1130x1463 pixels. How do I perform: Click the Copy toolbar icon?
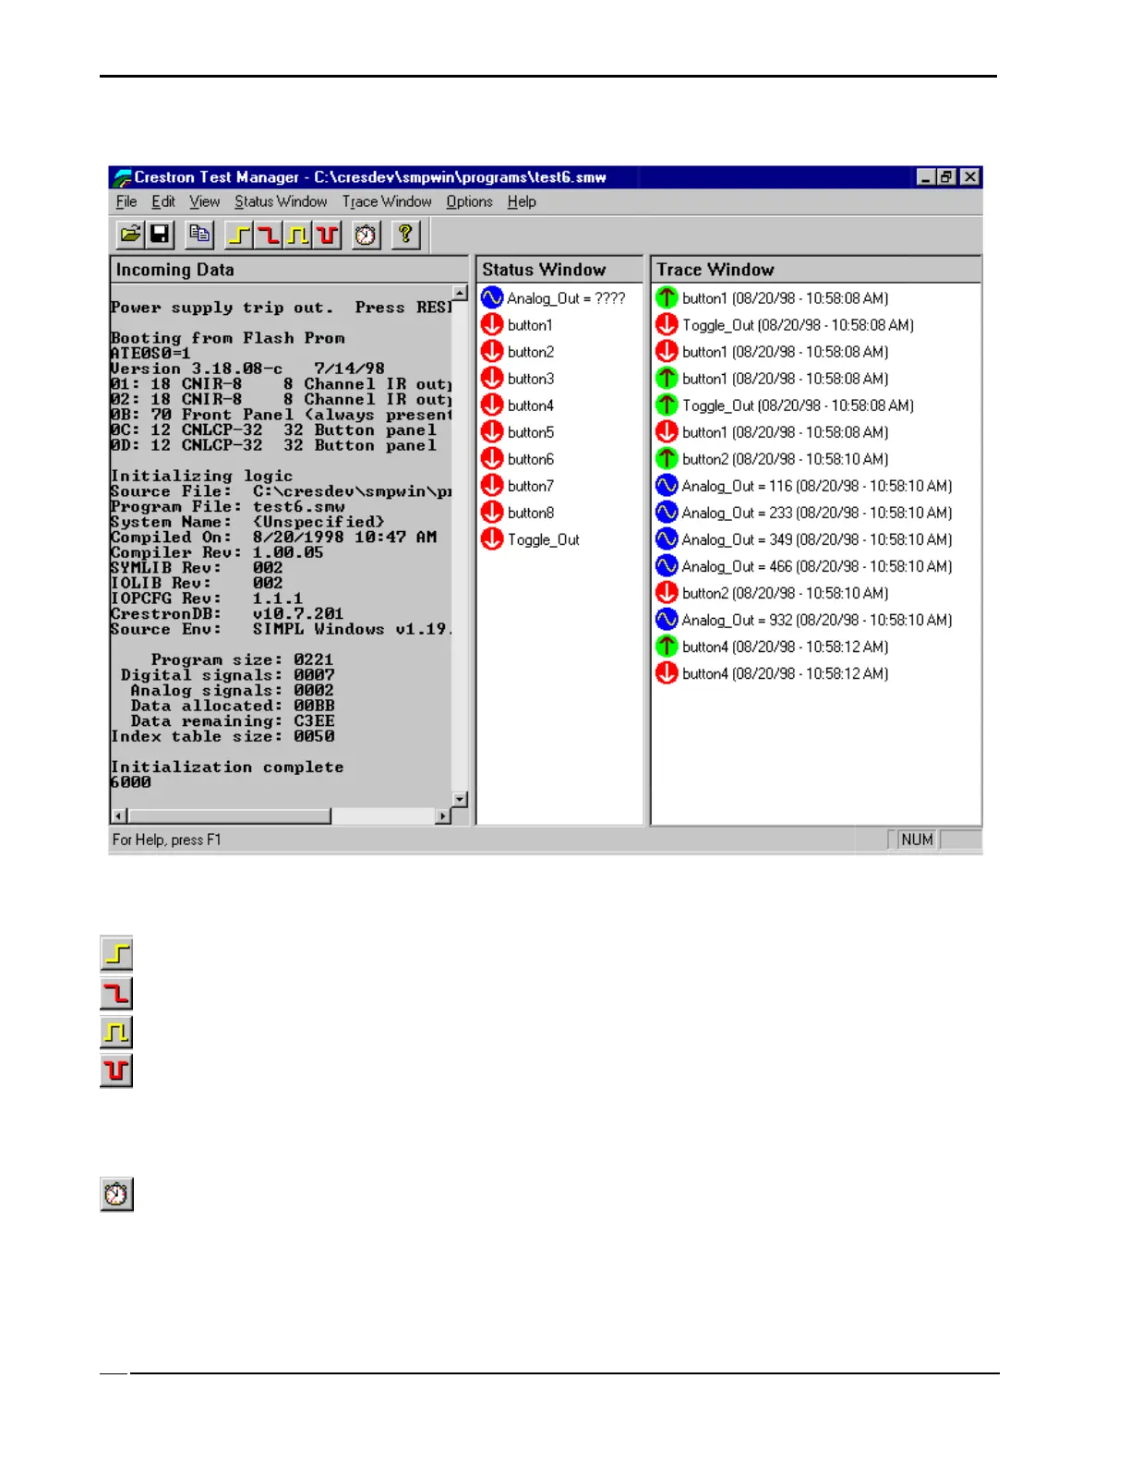199,235
